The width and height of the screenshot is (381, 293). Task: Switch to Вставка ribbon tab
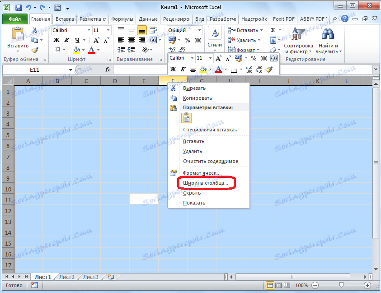pyautogui.click(x=65, y=19)
